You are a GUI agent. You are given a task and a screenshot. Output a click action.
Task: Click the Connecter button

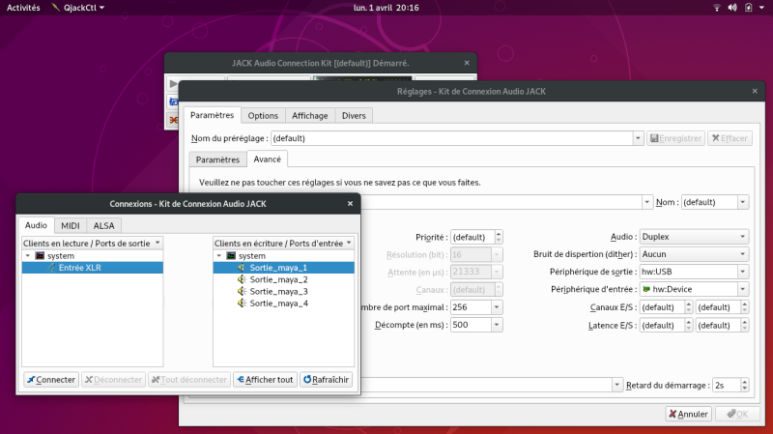pos(51,379)
